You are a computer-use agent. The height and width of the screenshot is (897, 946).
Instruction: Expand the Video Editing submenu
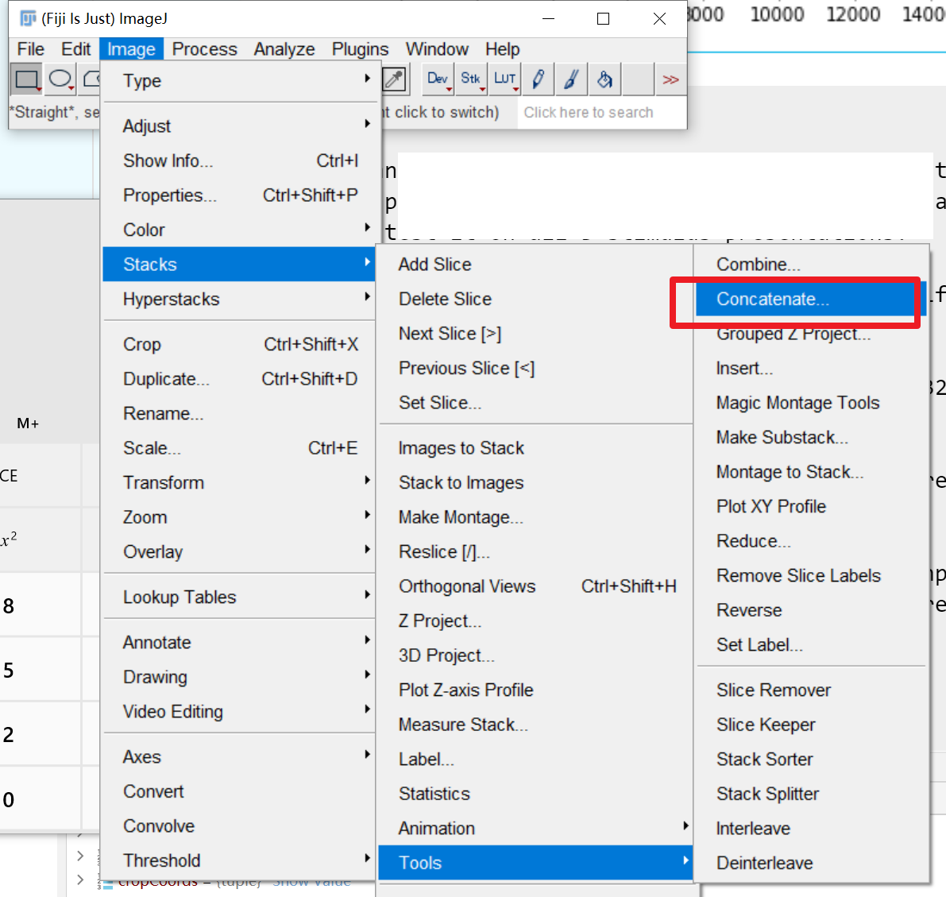pyautogui.click(x=240, y=712)
